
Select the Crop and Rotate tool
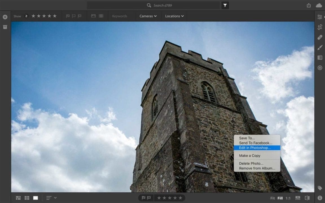click(x=320, y=27)
